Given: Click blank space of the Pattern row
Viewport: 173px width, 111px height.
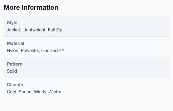Looking at the screenshot, I should pyautogui.click(x=116, y=67).
